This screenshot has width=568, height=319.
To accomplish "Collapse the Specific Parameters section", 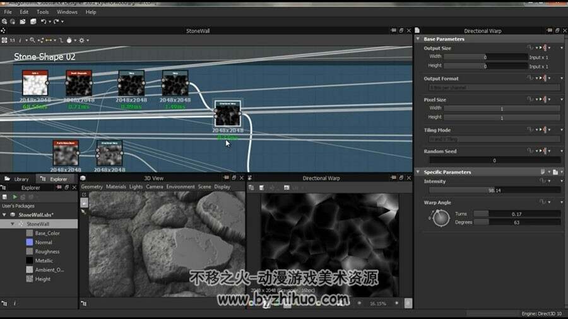I will pos(418,172).
